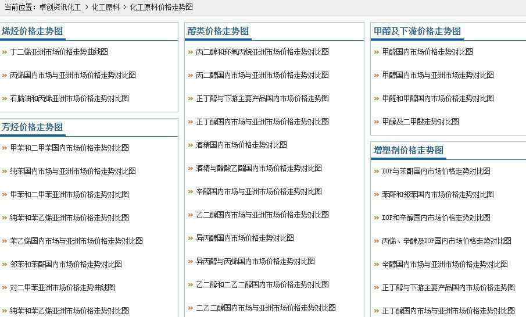
Task: Click arrow bullet before 对二甲苯亚洲市场价格走势曲线图
Action: click(5, 287)
